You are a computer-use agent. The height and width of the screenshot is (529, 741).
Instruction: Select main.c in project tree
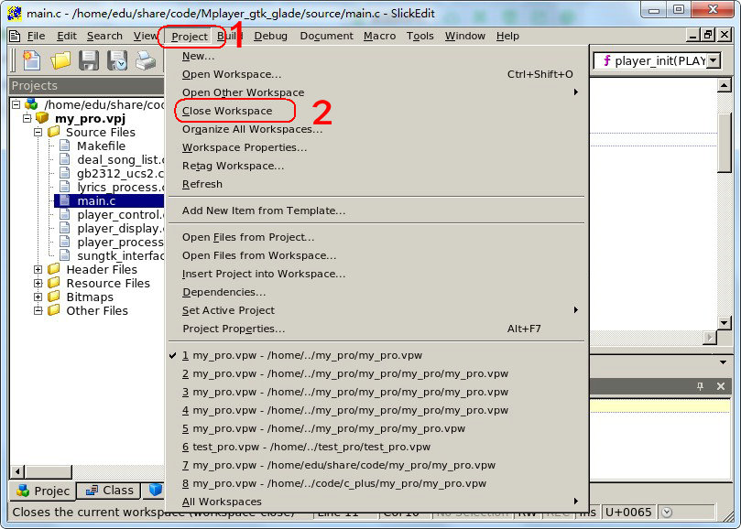point(96,200)
